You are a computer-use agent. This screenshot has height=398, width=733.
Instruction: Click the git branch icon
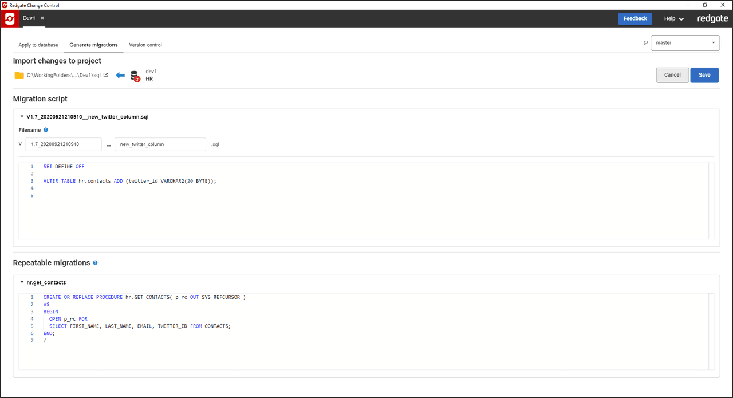click(x=646, y=43)
